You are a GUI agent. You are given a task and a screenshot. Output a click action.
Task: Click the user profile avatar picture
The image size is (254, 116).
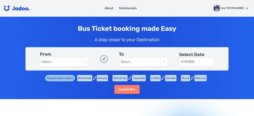point(216,8)
